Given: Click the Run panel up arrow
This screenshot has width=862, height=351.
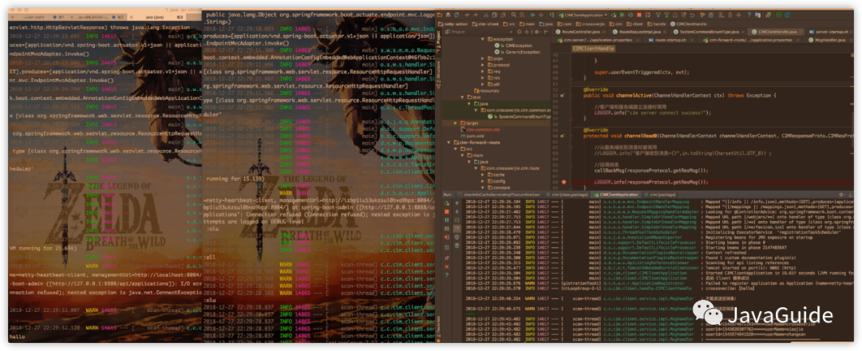Looking at the screenshot, I should (x=457, y=203).
